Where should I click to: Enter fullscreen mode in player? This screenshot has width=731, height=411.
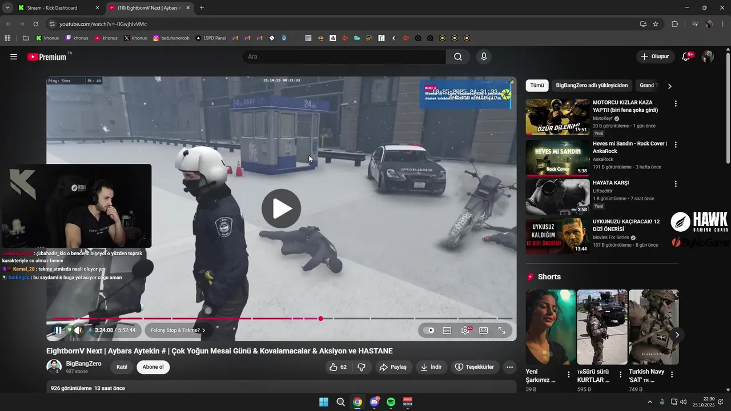pos(502,330)
